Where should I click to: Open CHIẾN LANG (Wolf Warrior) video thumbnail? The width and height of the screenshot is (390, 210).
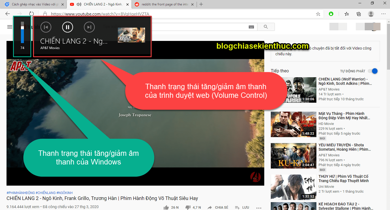tap(294, 90)
